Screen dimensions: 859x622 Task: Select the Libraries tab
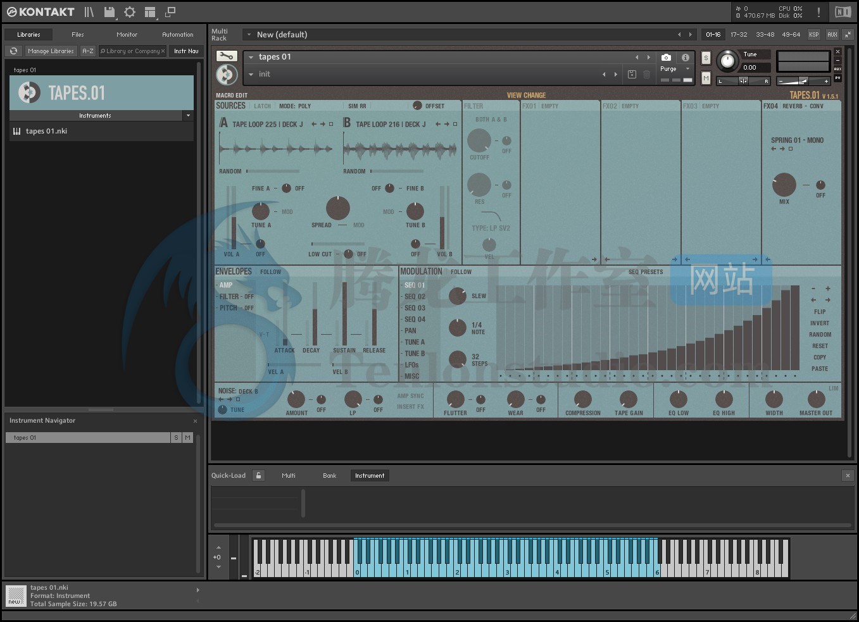click(x=28, y=35)
